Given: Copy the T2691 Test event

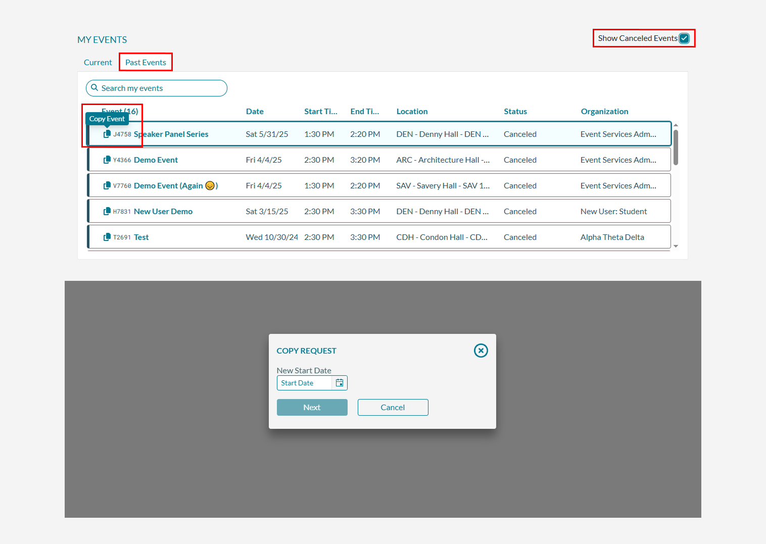Looking at the screenshot, I should coord(107,237).
